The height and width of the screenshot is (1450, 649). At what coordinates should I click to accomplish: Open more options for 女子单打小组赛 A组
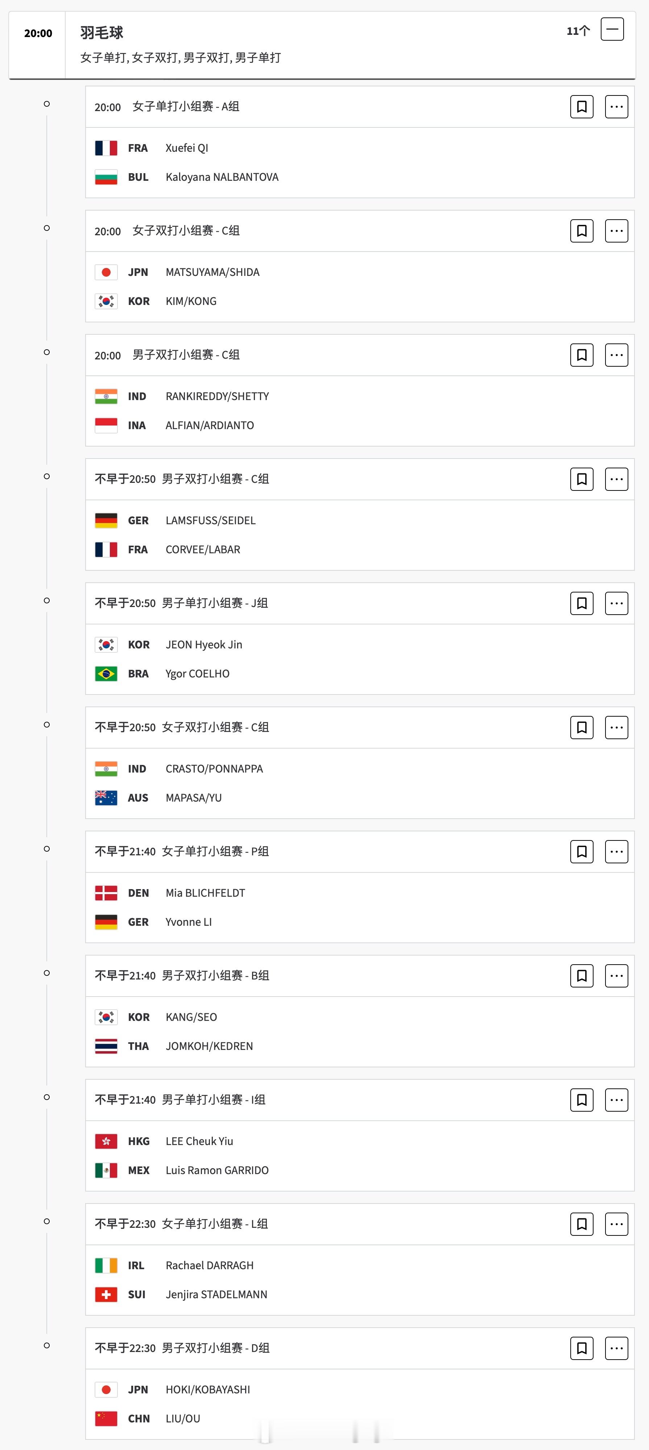tap(616, 107)
